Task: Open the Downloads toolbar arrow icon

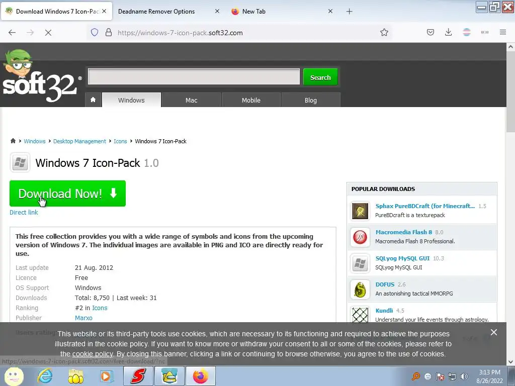Action: [448, 33]
